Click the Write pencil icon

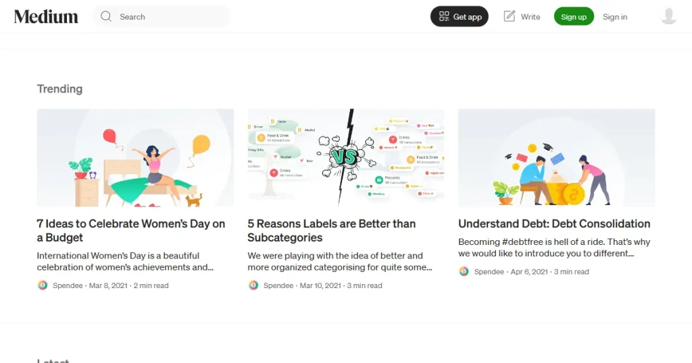[x=510, y=17]
